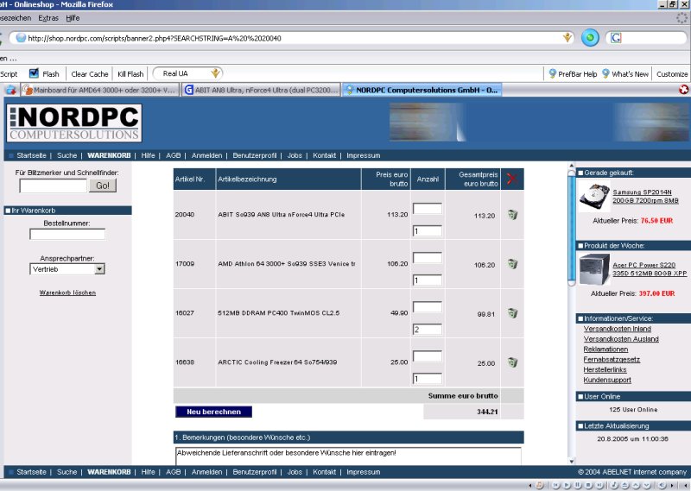This screenshot has width=691, height=491.
Task: Click the Samsung SP2014N hard drive thumbnail
Action: tap(593, 197)
